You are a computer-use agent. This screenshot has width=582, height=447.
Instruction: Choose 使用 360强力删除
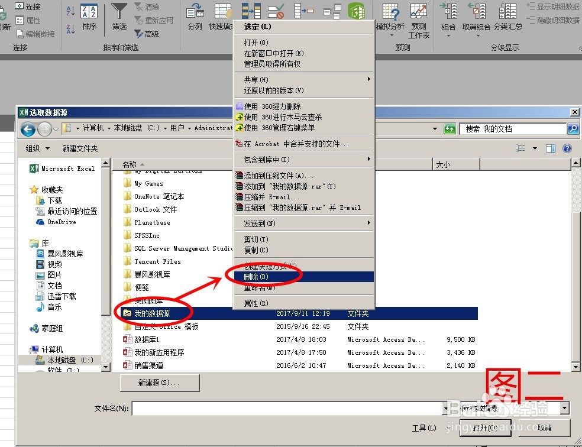(x=303, y=106)
